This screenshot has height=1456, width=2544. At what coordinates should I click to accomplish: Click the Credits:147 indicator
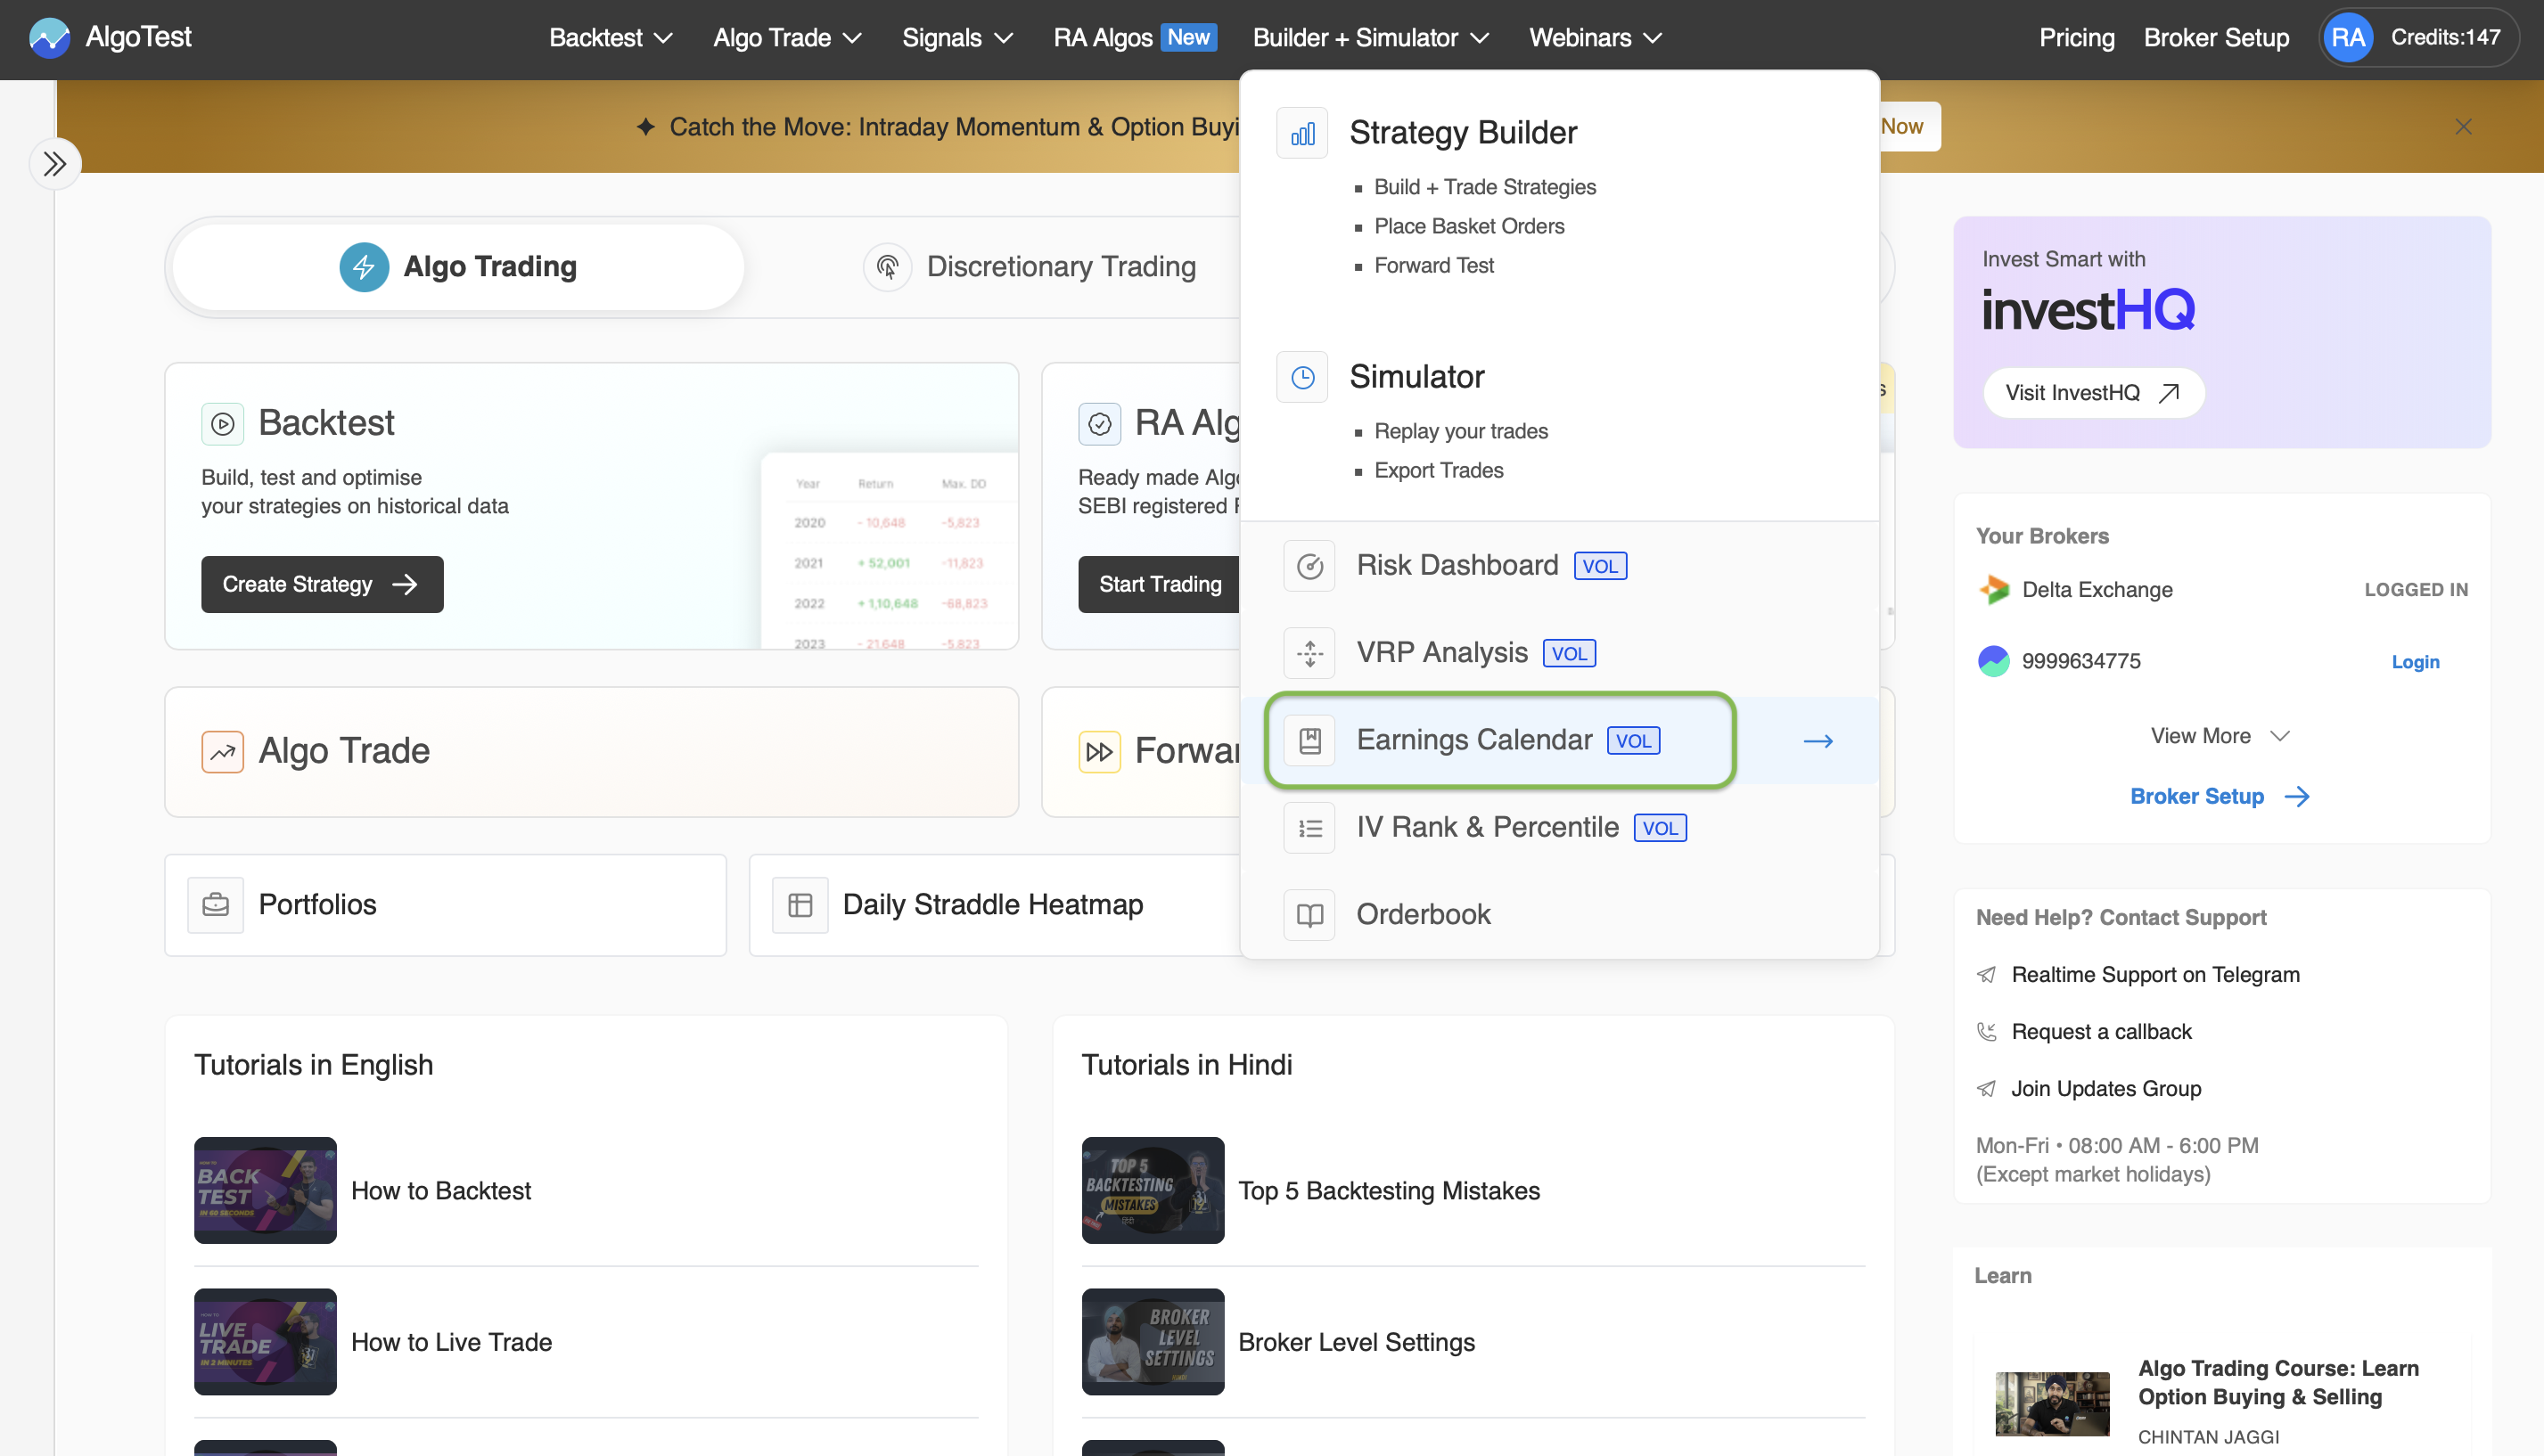[2445, 38]
